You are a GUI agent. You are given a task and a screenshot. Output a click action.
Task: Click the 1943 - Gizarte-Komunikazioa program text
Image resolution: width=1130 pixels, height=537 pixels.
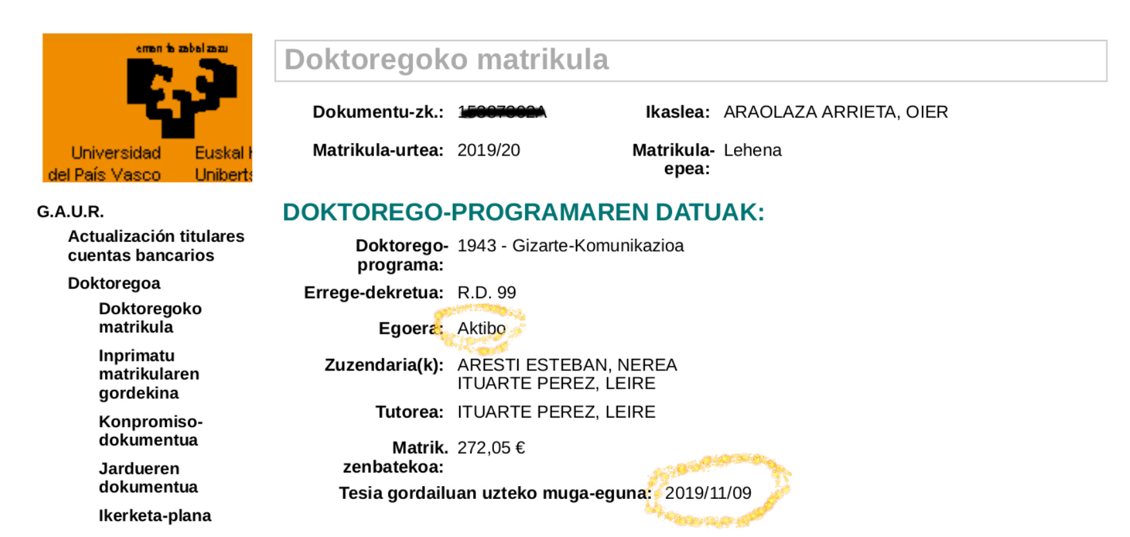click(571, 246)
